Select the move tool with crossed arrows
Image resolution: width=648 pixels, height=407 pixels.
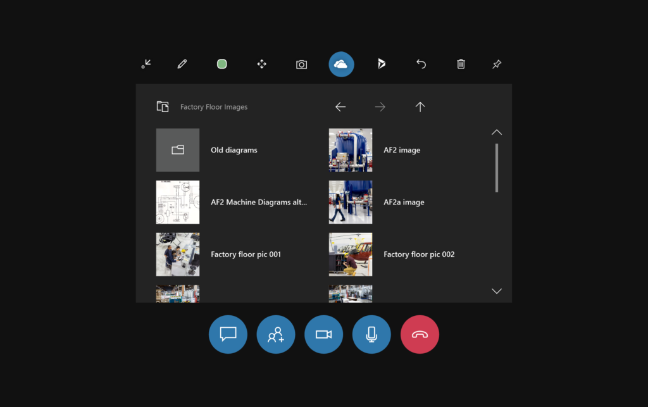(261, 64)
